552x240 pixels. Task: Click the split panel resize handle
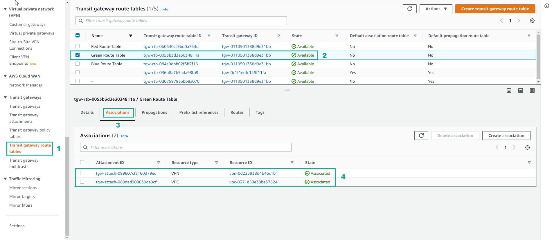tap(287, 90)
